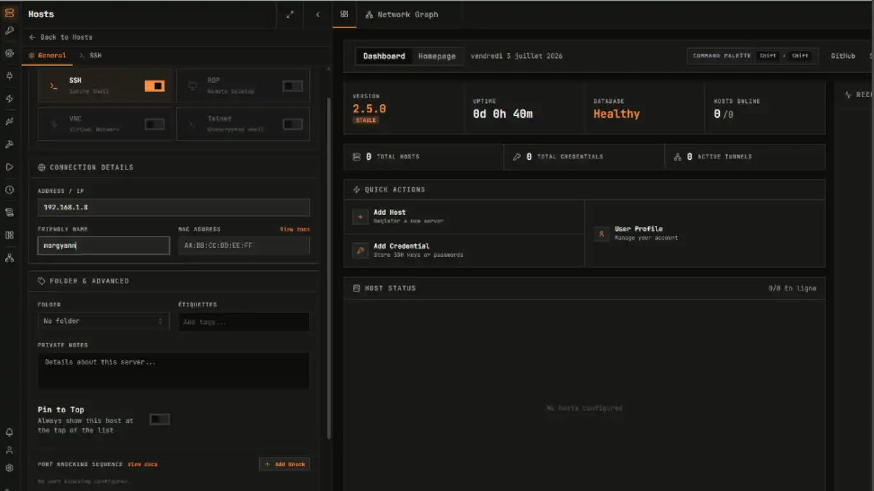Click the User Profile avatar icon
874x491 pixels.
[601, 234]
